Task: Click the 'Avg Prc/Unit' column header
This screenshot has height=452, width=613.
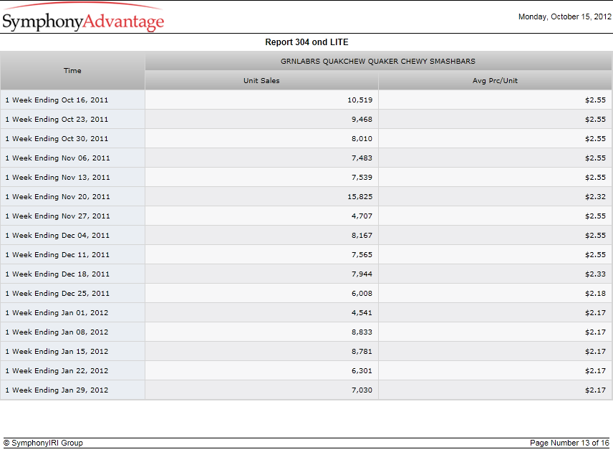Action: 495,80
